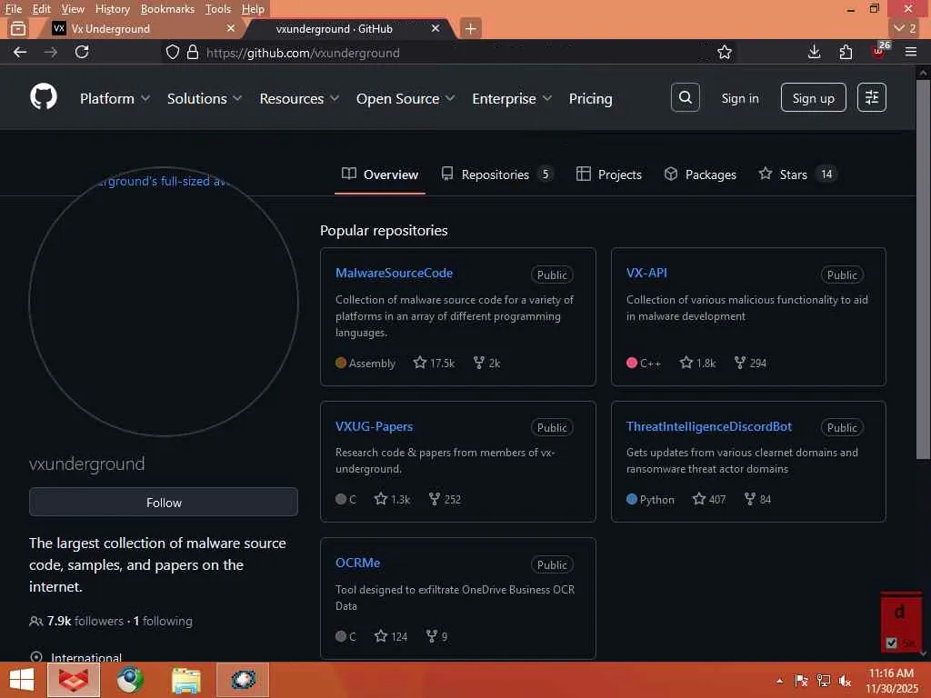Viewport: 931px width, 698px height.
Task: Click the site padlock security icon
Action: 193,52
